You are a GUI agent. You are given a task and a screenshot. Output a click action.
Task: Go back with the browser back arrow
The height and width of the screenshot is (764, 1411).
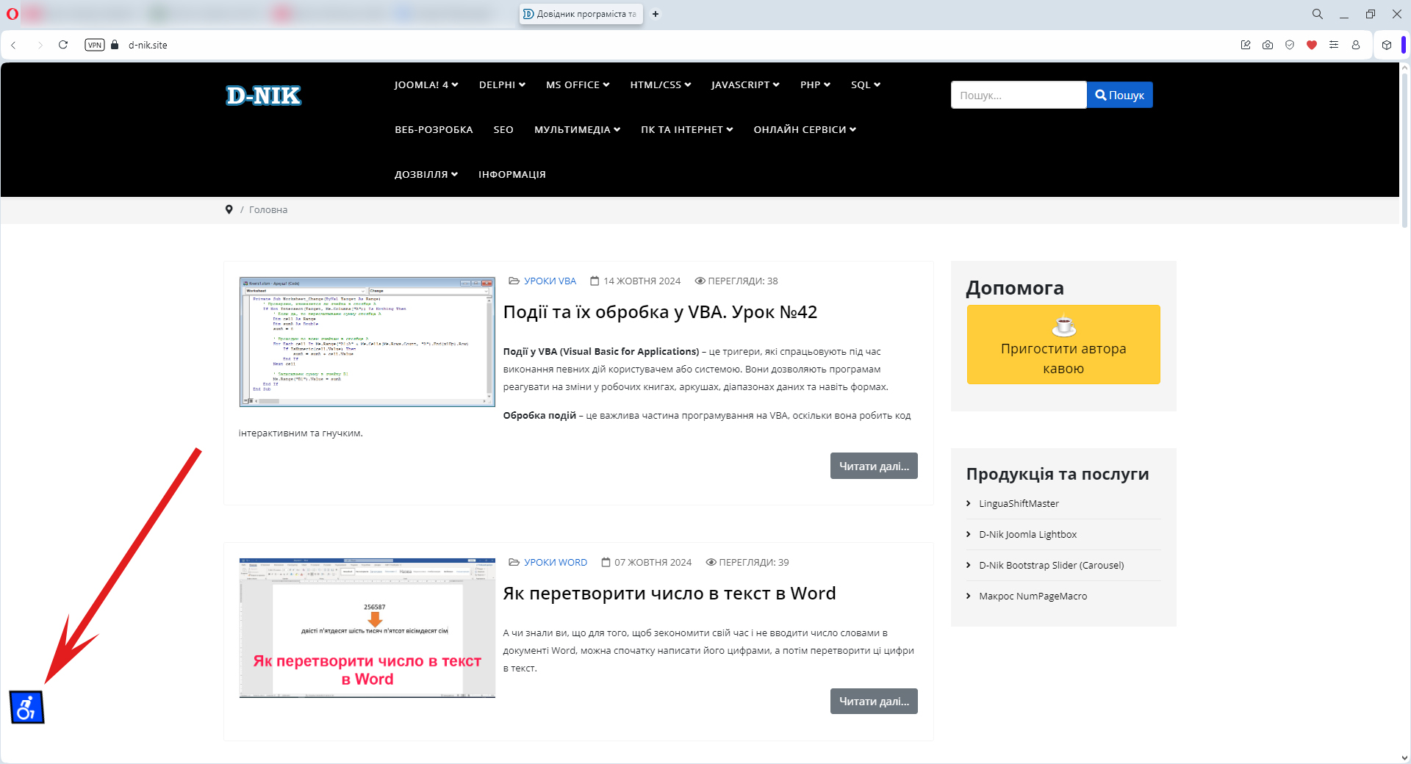(x=14, y=45)
